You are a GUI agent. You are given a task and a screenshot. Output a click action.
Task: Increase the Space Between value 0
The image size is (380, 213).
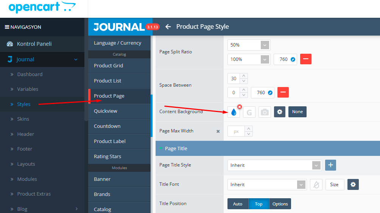click(x=244, y=90)
